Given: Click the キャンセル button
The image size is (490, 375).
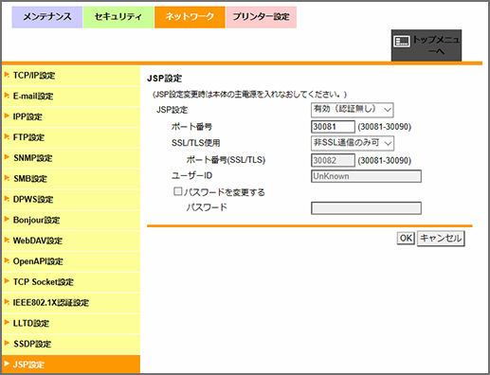Looking at the screenshot, I should (x=441, y=238).
